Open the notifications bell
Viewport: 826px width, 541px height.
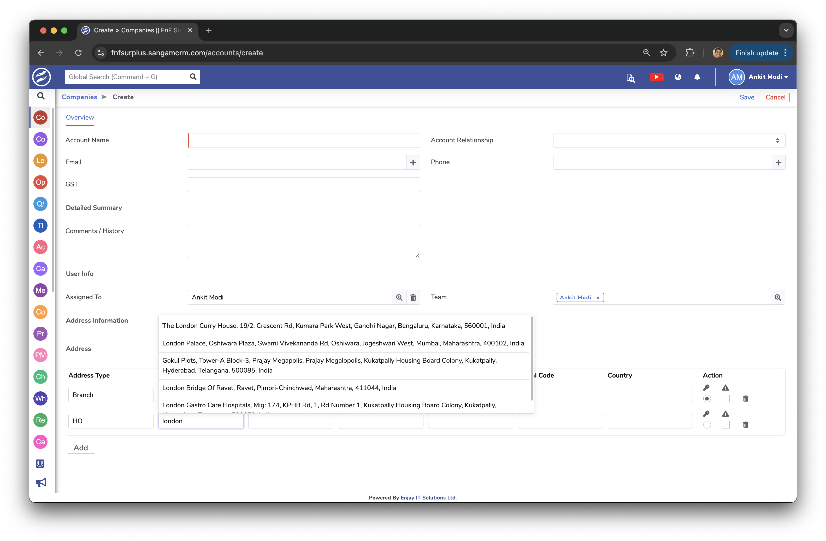point(697,77)
